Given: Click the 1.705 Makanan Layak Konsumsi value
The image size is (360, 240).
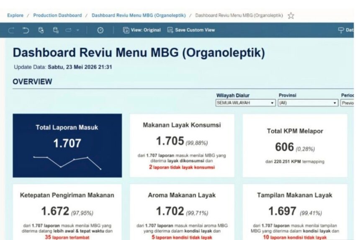Looking at the screenshot, I should pos(170,141).
